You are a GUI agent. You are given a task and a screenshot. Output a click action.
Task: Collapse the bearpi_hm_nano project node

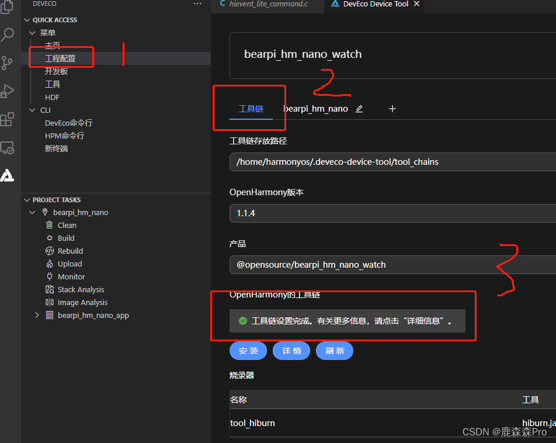(32, 212)
